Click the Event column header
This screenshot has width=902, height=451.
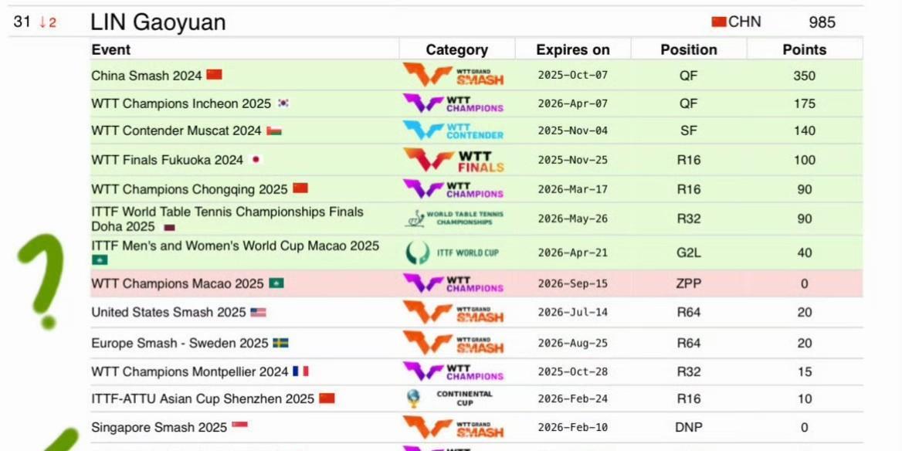(x=111, y=49)
